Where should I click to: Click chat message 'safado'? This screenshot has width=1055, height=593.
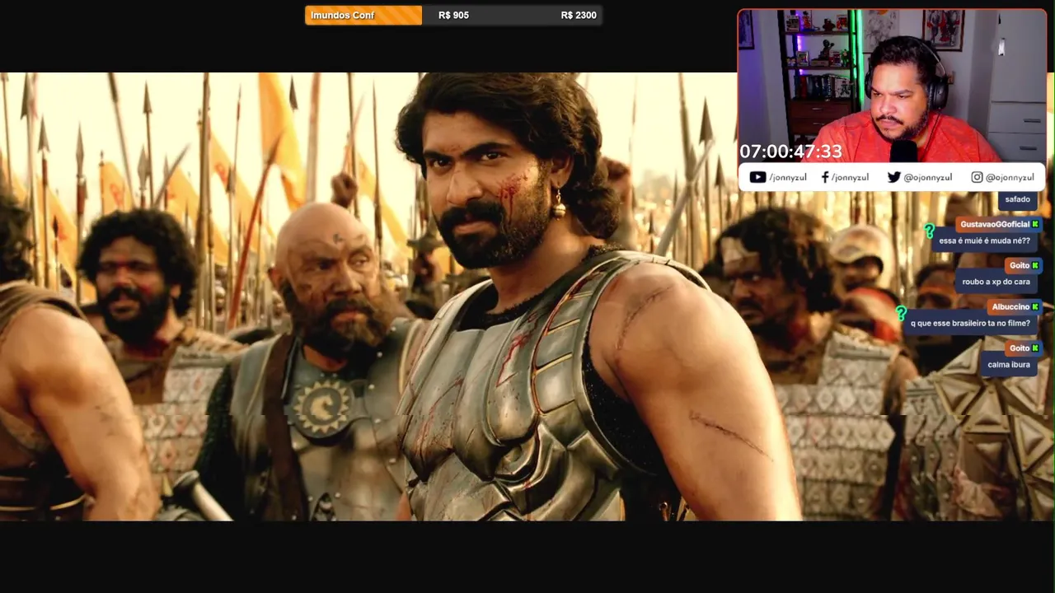point(1017,199)
